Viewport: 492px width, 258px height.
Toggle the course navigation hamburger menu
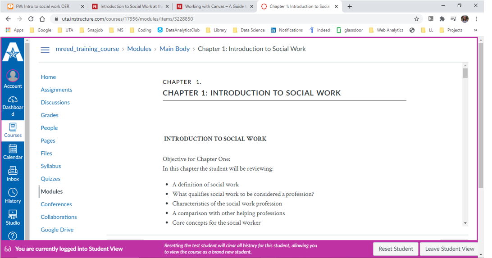(45, 50)
